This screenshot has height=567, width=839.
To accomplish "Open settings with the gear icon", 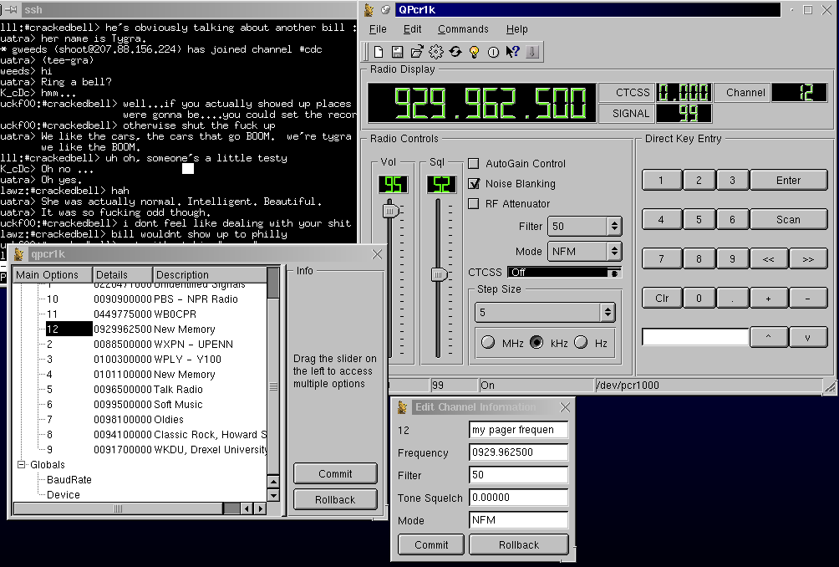I will tap(436, 52).
